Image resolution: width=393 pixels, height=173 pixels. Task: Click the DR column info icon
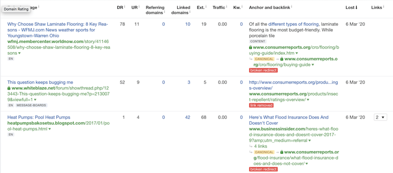point(125,7)
